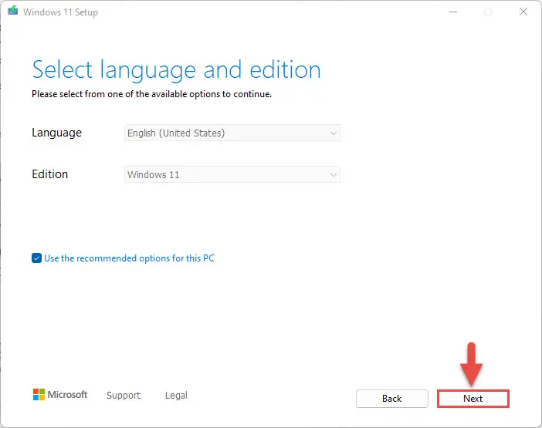Click the Edition label
The width and height of the screenshot is (542, 428).
[x=49, y=174]
